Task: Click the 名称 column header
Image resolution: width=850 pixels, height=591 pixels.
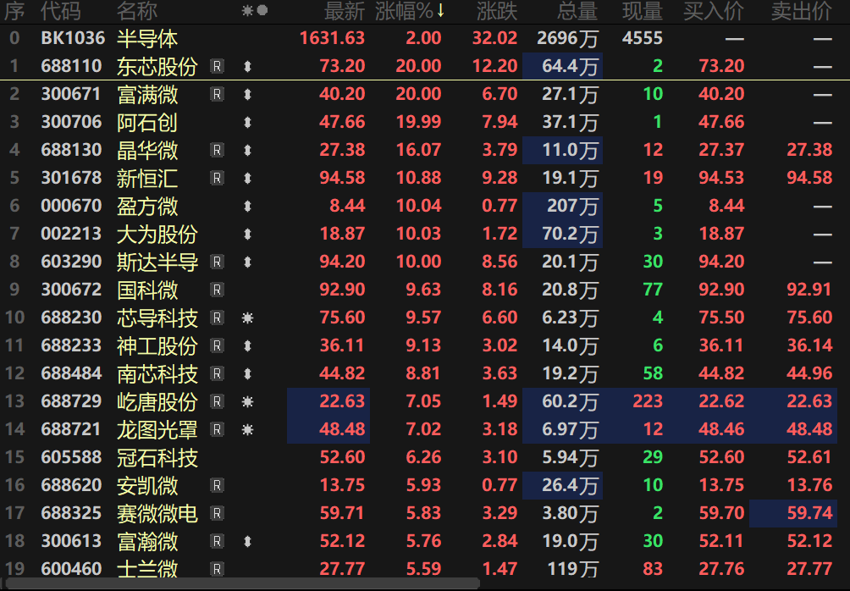Action: pos(137,11)
